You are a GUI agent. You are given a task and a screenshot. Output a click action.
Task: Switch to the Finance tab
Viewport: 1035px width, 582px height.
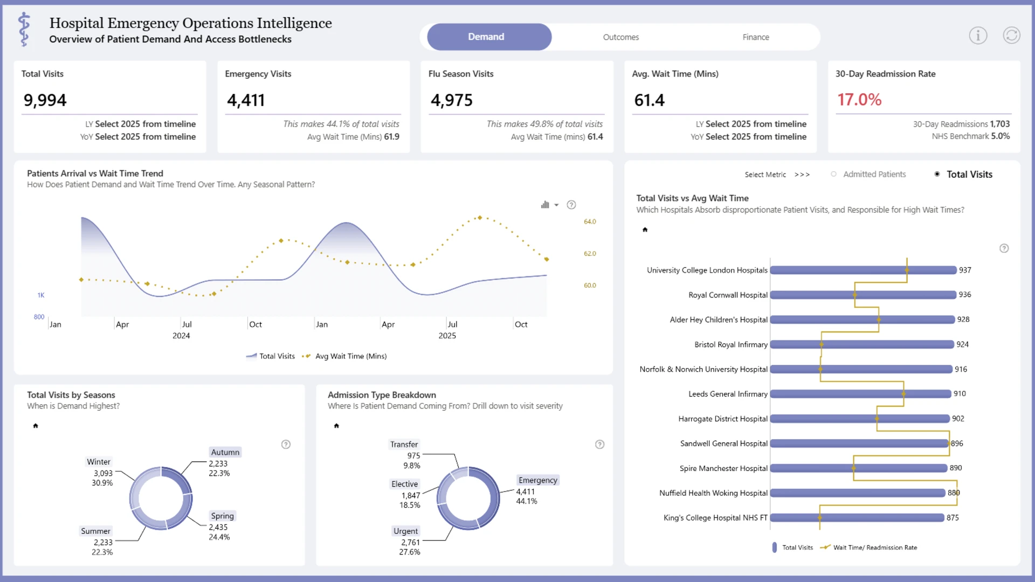756,37
